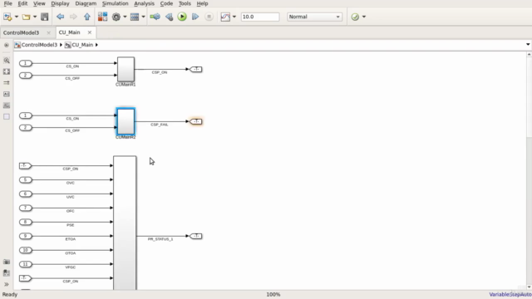Open the File menu
This screenshot has height=299, width=532.
click(x=7, y=3)
